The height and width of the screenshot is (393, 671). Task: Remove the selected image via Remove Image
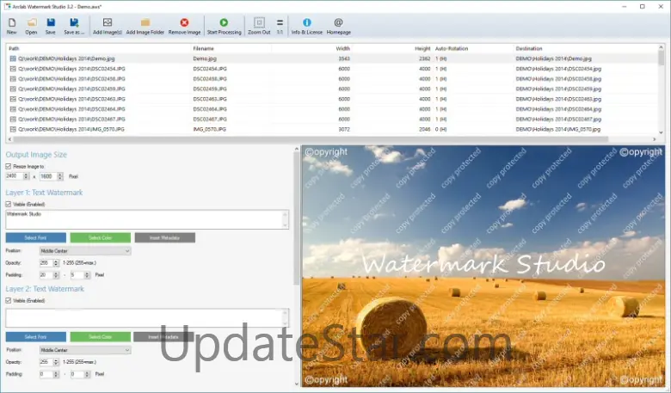[x=184, y=26]
